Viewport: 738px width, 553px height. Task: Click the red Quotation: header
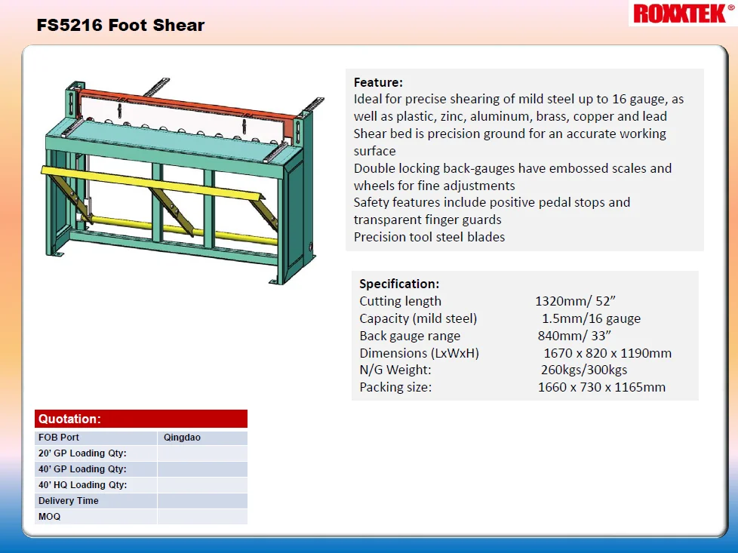point(141,419)
